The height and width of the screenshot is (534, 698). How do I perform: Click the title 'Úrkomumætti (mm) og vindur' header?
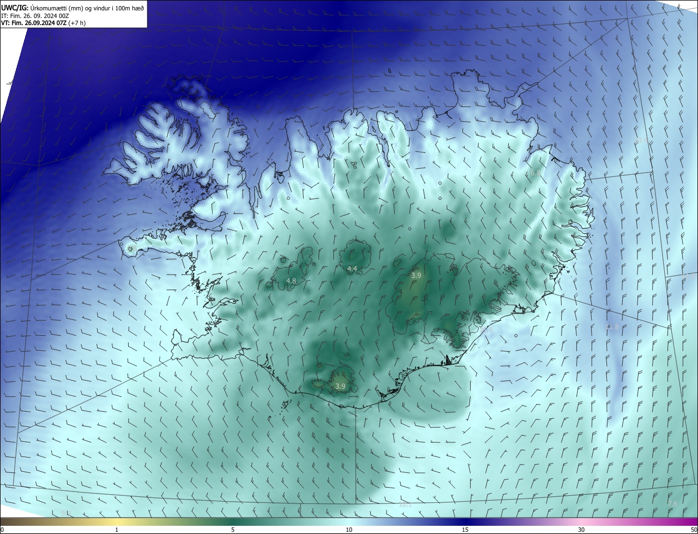click(x=73, y=8)
